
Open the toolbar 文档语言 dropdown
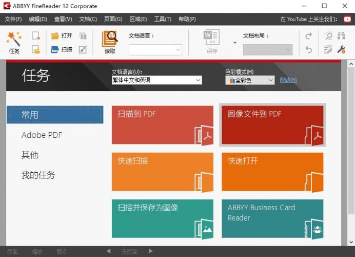coord(155,50)
